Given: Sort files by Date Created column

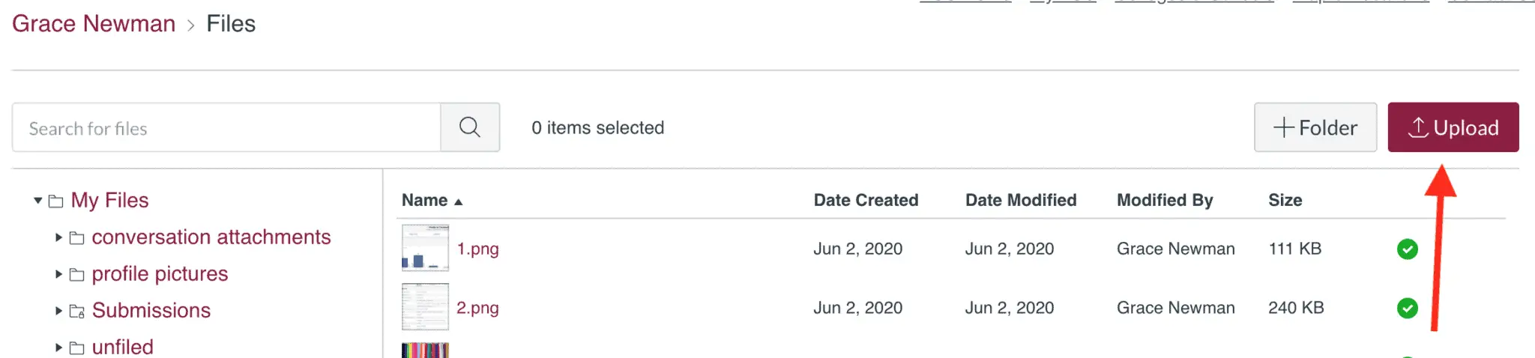Looking at the screenshot, I should tap(866, 200).
